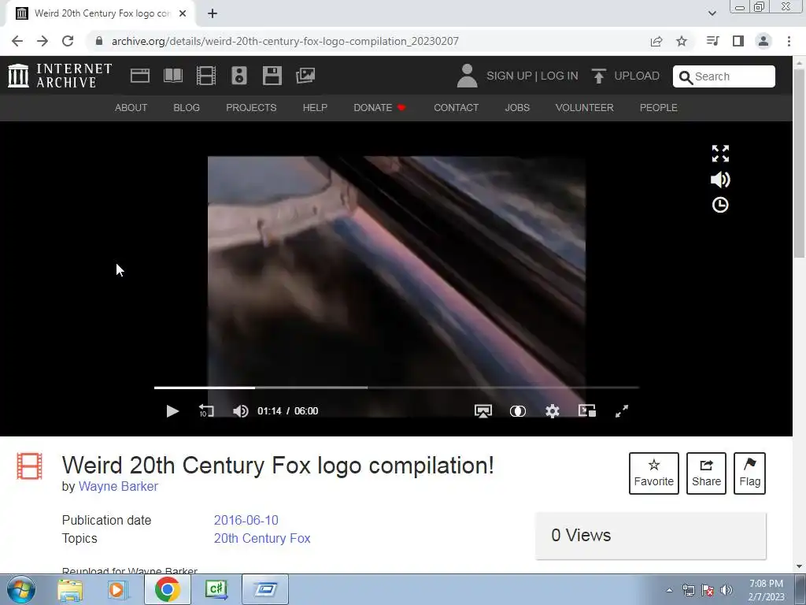Click the SIGN UP link

click(x=509, y=76)
